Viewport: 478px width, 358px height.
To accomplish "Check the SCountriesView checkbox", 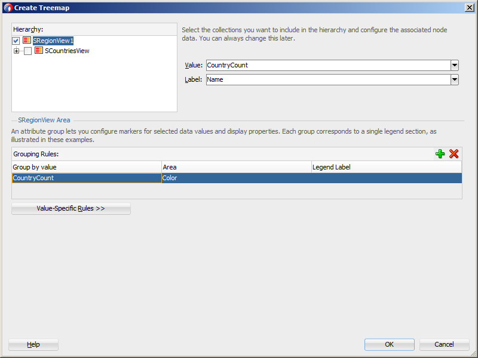I will [27, 51].
